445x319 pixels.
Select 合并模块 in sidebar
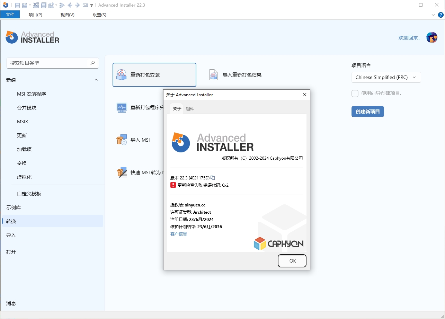[x=27, y=108]
